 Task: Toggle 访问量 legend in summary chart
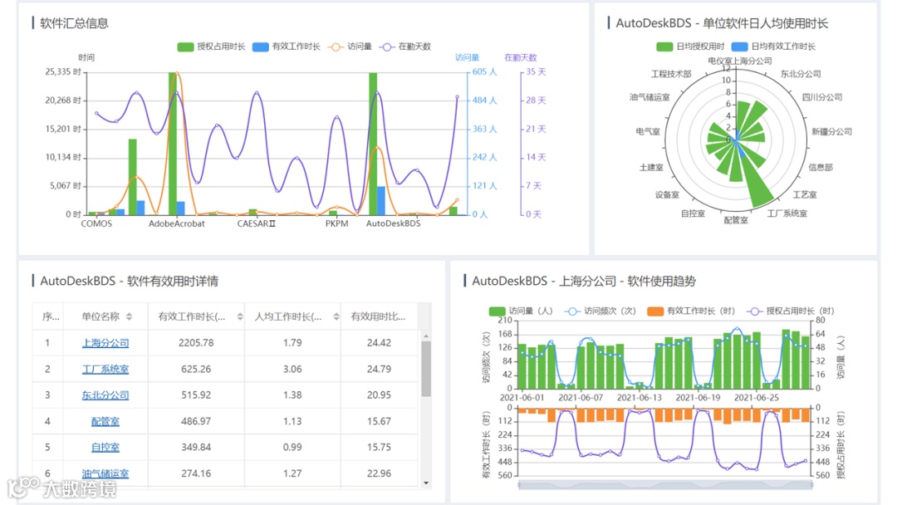pyautogui.click(x=349, y=47)
